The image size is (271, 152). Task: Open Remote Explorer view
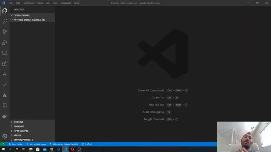pyautogui.click(x=5, y=53)
